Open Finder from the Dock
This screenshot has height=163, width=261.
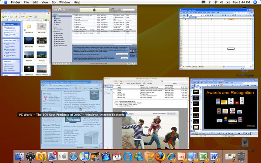(x=20, y=156)
